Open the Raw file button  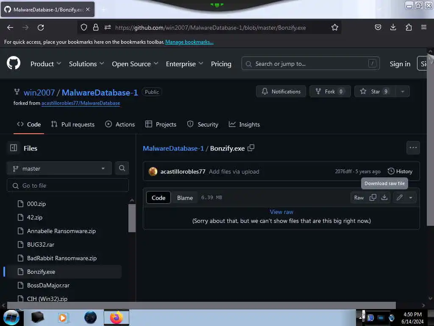[x=359, y=197]
